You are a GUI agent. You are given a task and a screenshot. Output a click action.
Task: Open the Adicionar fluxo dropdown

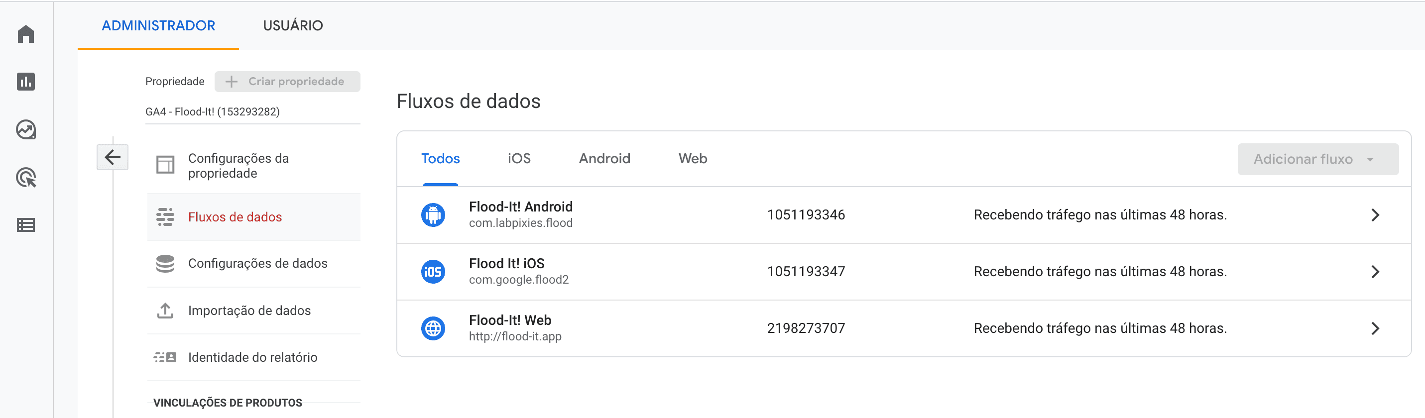click(x=1317, y=159)
